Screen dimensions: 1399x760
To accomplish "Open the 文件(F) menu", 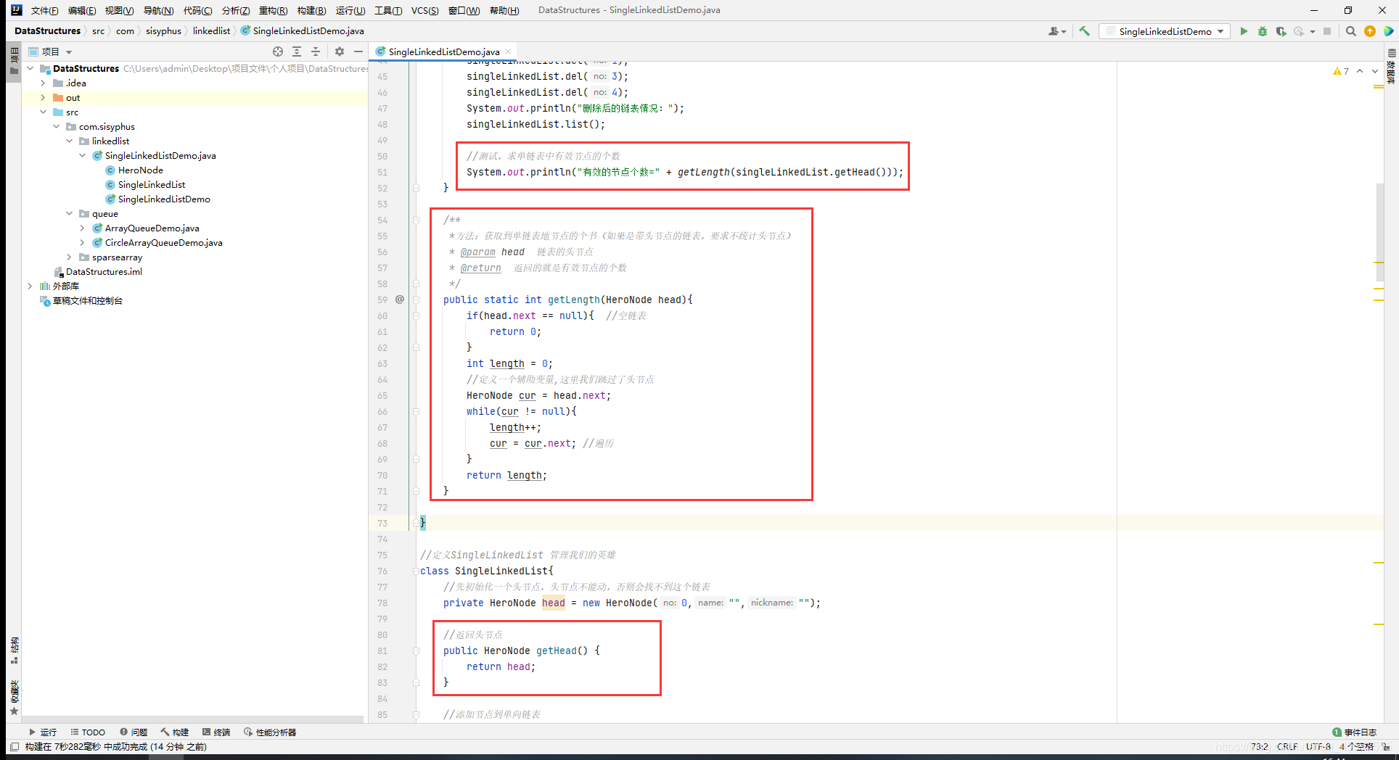I will click(44, 10).
